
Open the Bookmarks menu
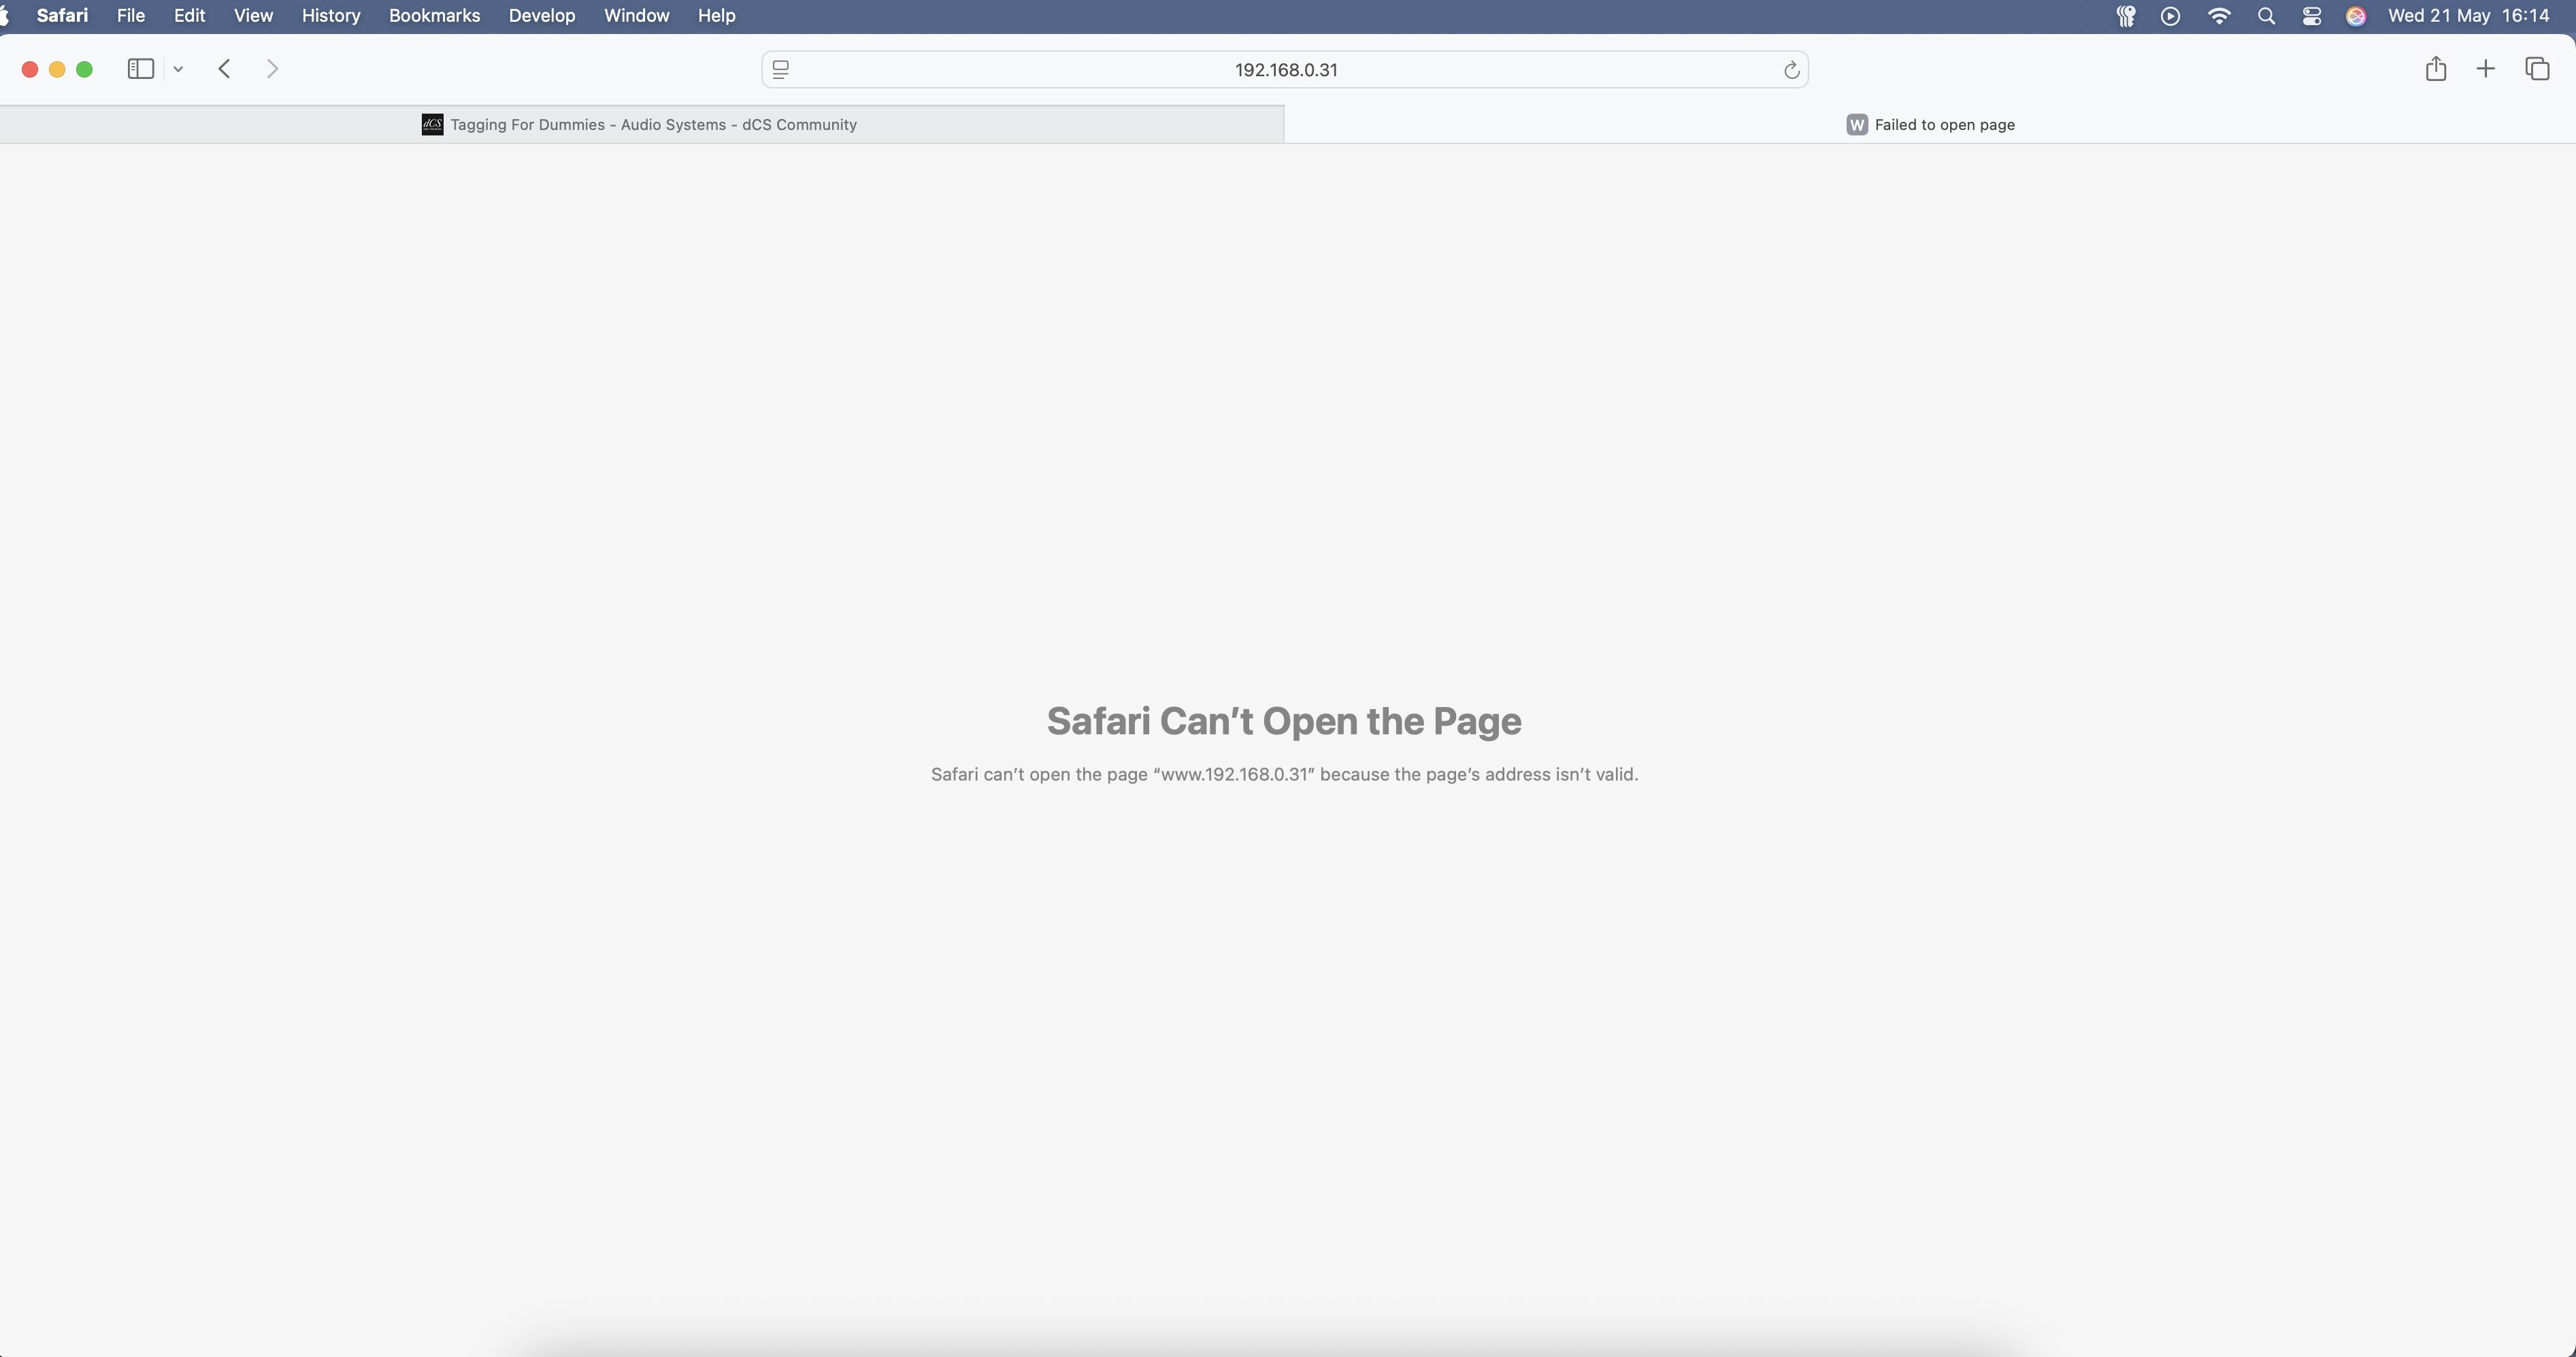(x=434, y=16)
